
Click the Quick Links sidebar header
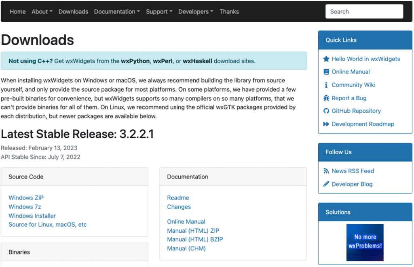point(365,40)
